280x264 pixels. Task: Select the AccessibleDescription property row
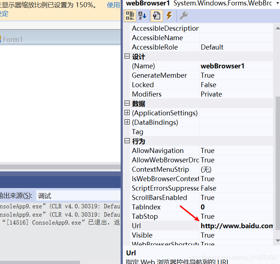tap(202, 28)
